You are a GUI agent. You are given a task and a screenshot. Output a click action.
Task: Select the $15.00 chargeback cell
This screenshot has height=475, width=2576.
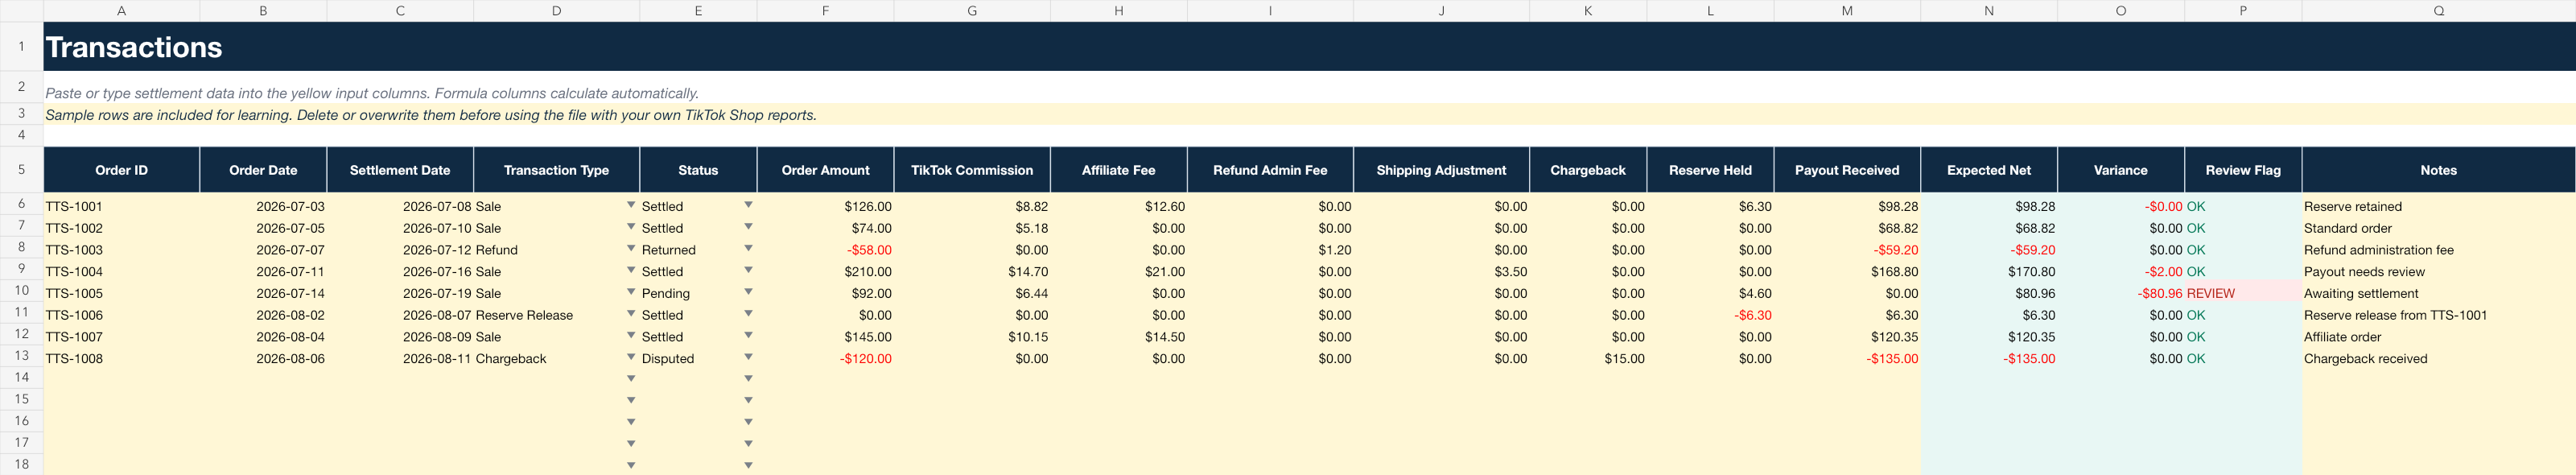(1587, 358)
